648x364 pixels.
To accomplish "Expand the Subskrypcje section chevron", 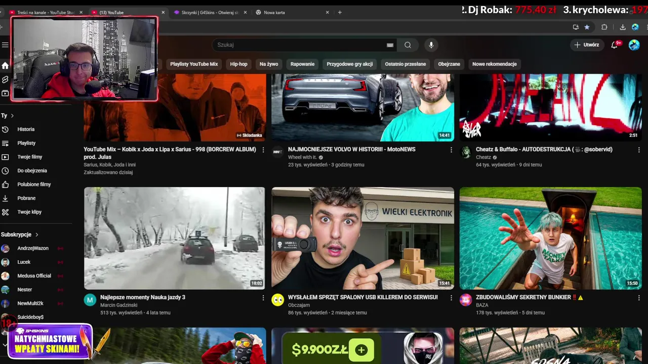I will click(36, 235).
